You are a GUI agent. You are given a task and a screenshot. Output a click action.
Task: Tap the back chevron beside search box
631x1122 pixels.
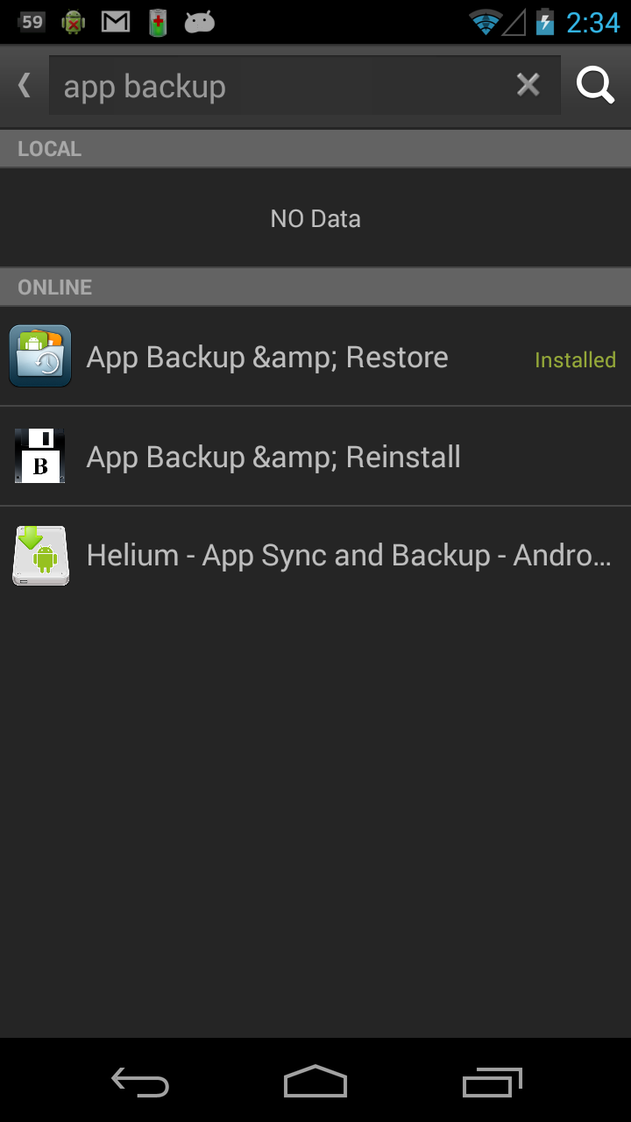coord(24,84)
